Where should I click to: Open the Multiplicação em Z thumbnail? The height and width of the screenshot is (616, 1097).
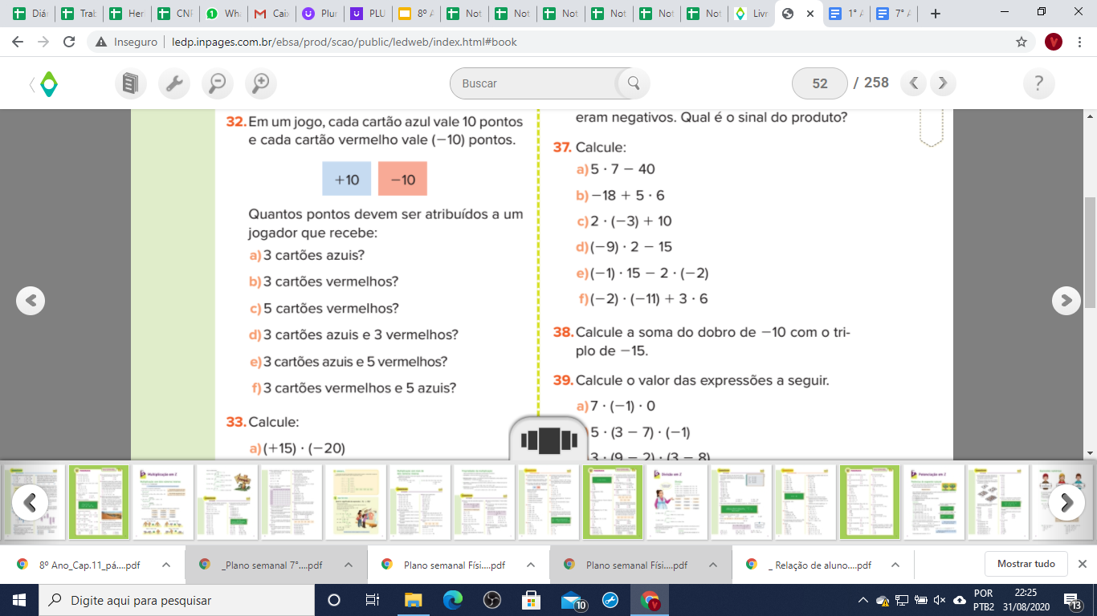click(x=164, y=502)
